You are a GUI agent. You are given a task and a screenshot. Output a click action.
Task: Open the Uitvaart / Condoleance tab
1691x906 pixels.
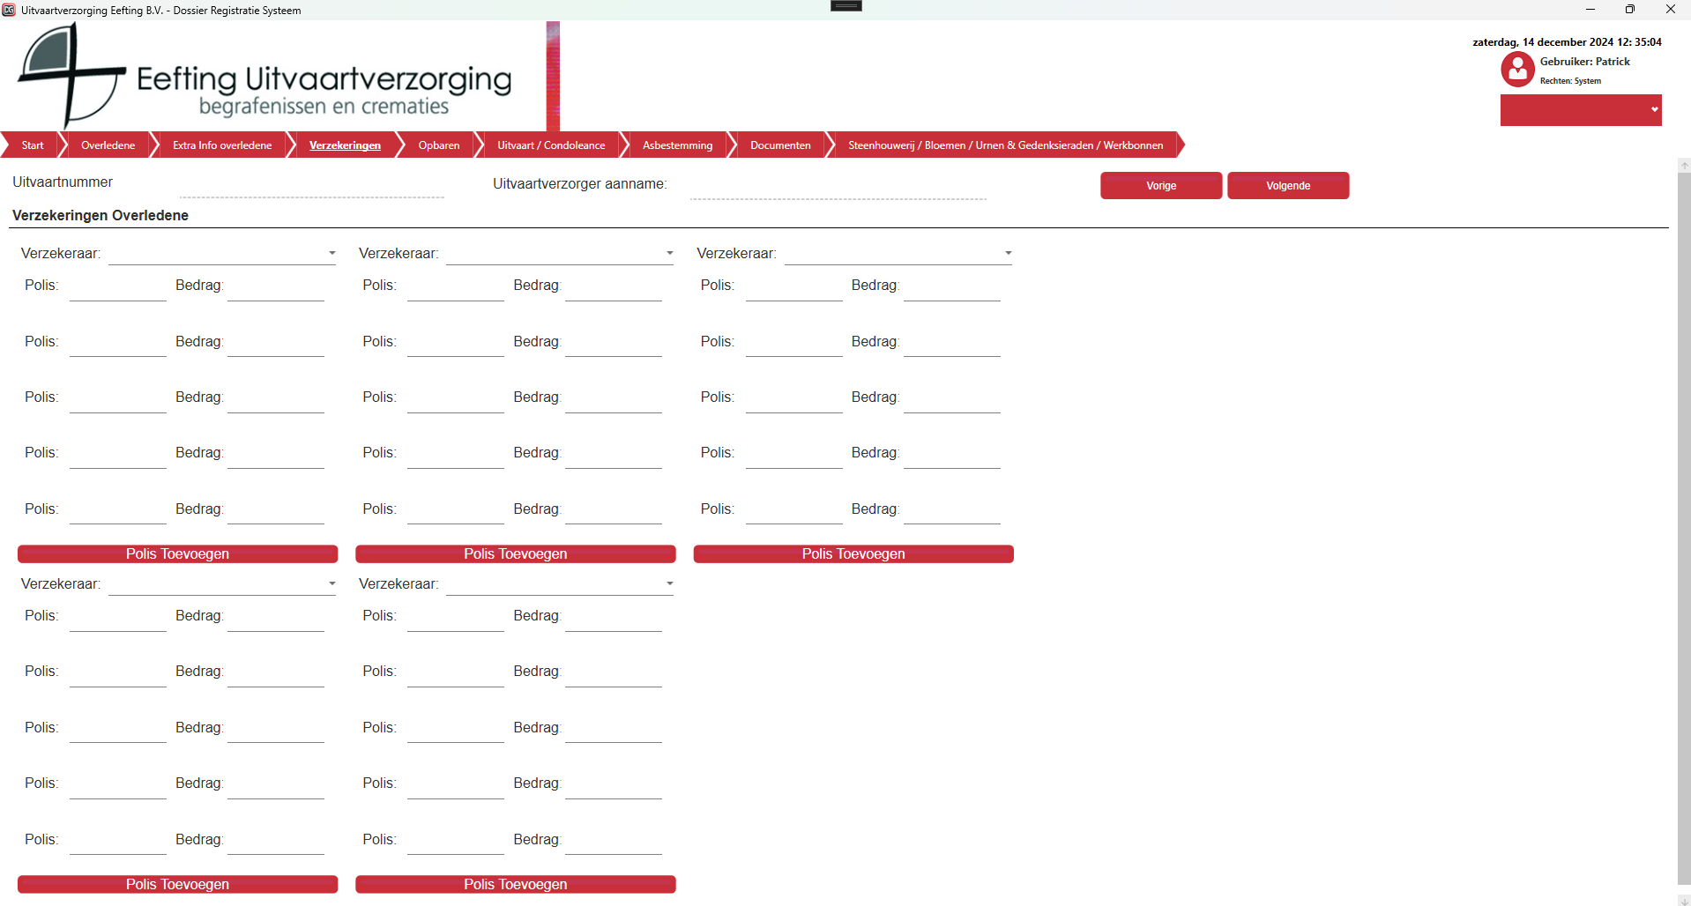(551, 145)
